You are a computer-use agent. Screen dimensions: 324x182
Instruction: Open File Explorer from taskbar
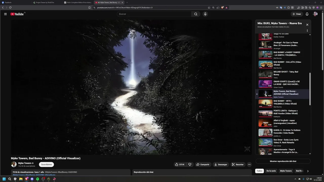21,179
